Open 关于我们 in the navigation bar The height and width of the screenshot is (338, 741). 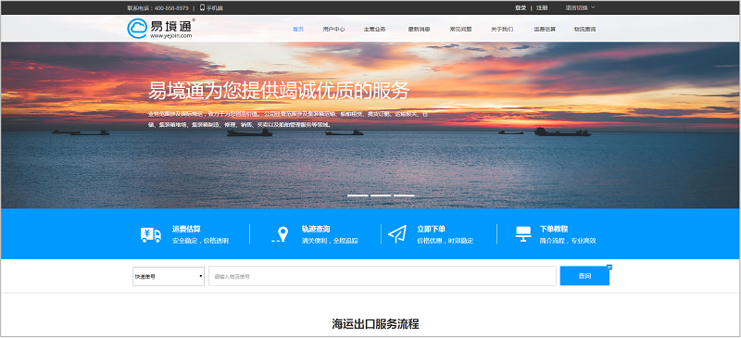coord(502,29)
